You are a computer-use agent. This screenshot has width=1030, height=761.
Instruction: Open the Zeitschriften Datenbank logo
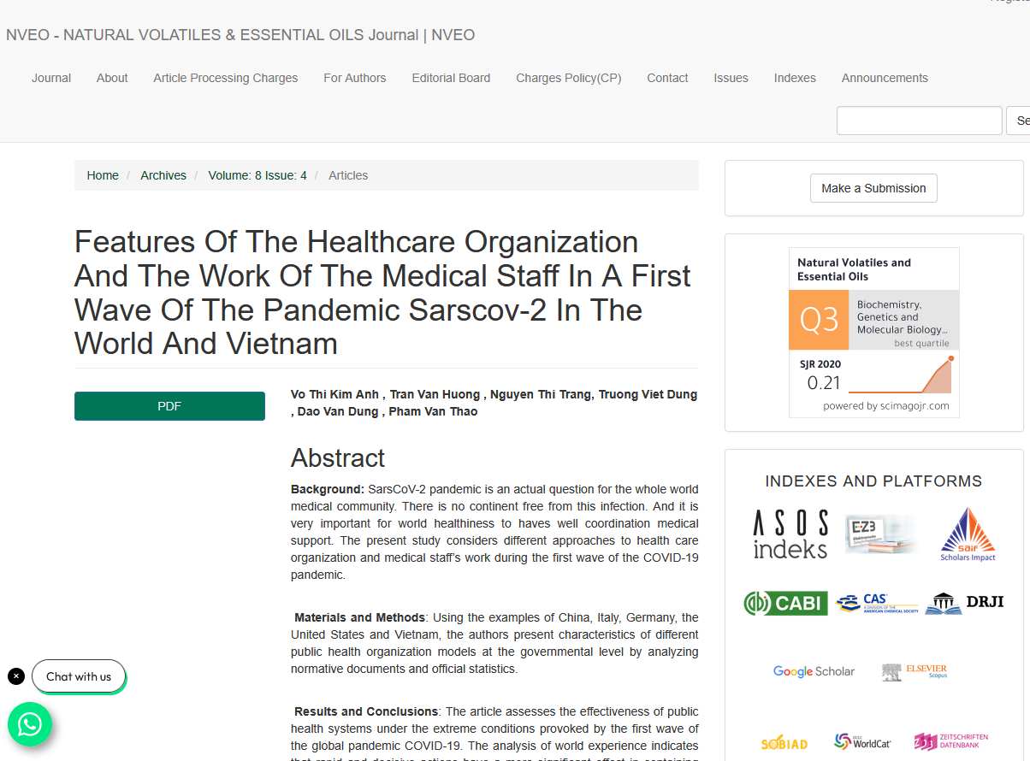click(950, 741)
